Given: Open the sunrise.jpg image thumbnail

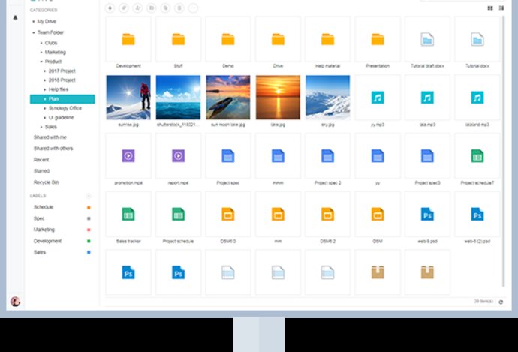Looking at the screenshot, I should pyautogui.click(x=128, y=98).
